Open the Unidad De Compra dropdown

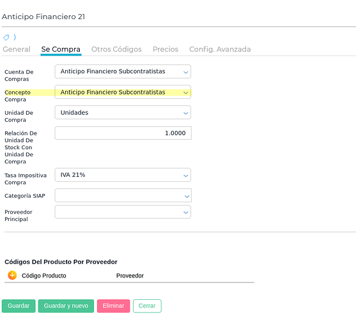(123, 112)
